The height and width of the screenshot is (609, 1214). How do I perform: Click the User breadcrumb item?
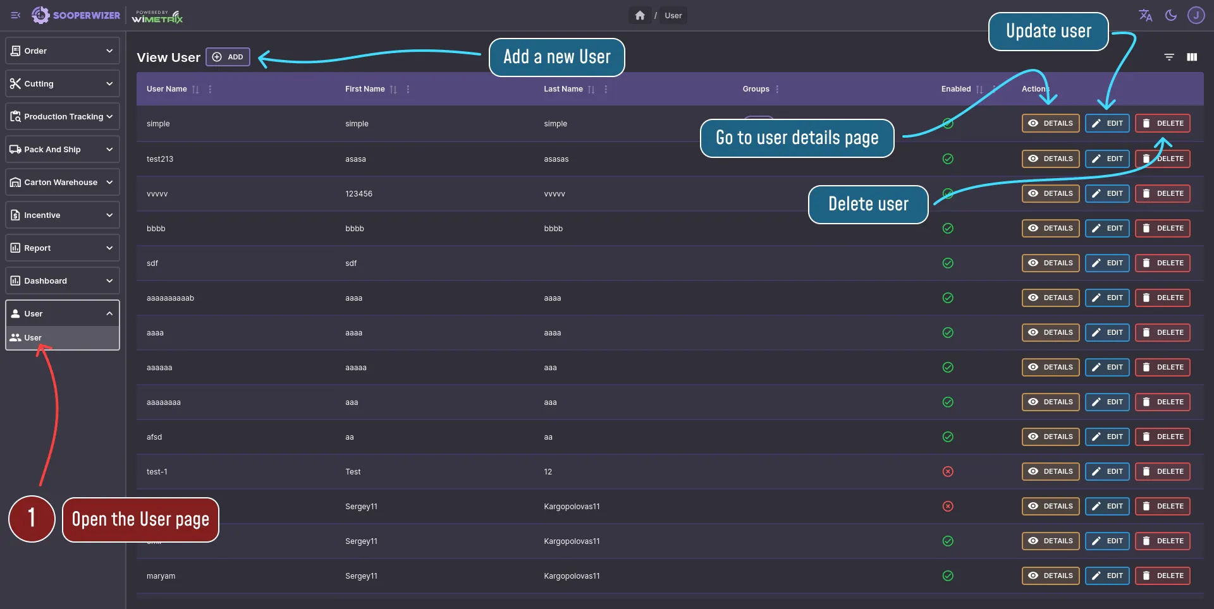pyautogui.click(x=673, y=15)
